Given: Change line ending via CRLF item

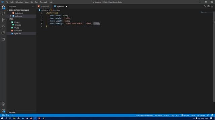Looking at the screenshot, I should pyautogui.click(x=172, y=115).
